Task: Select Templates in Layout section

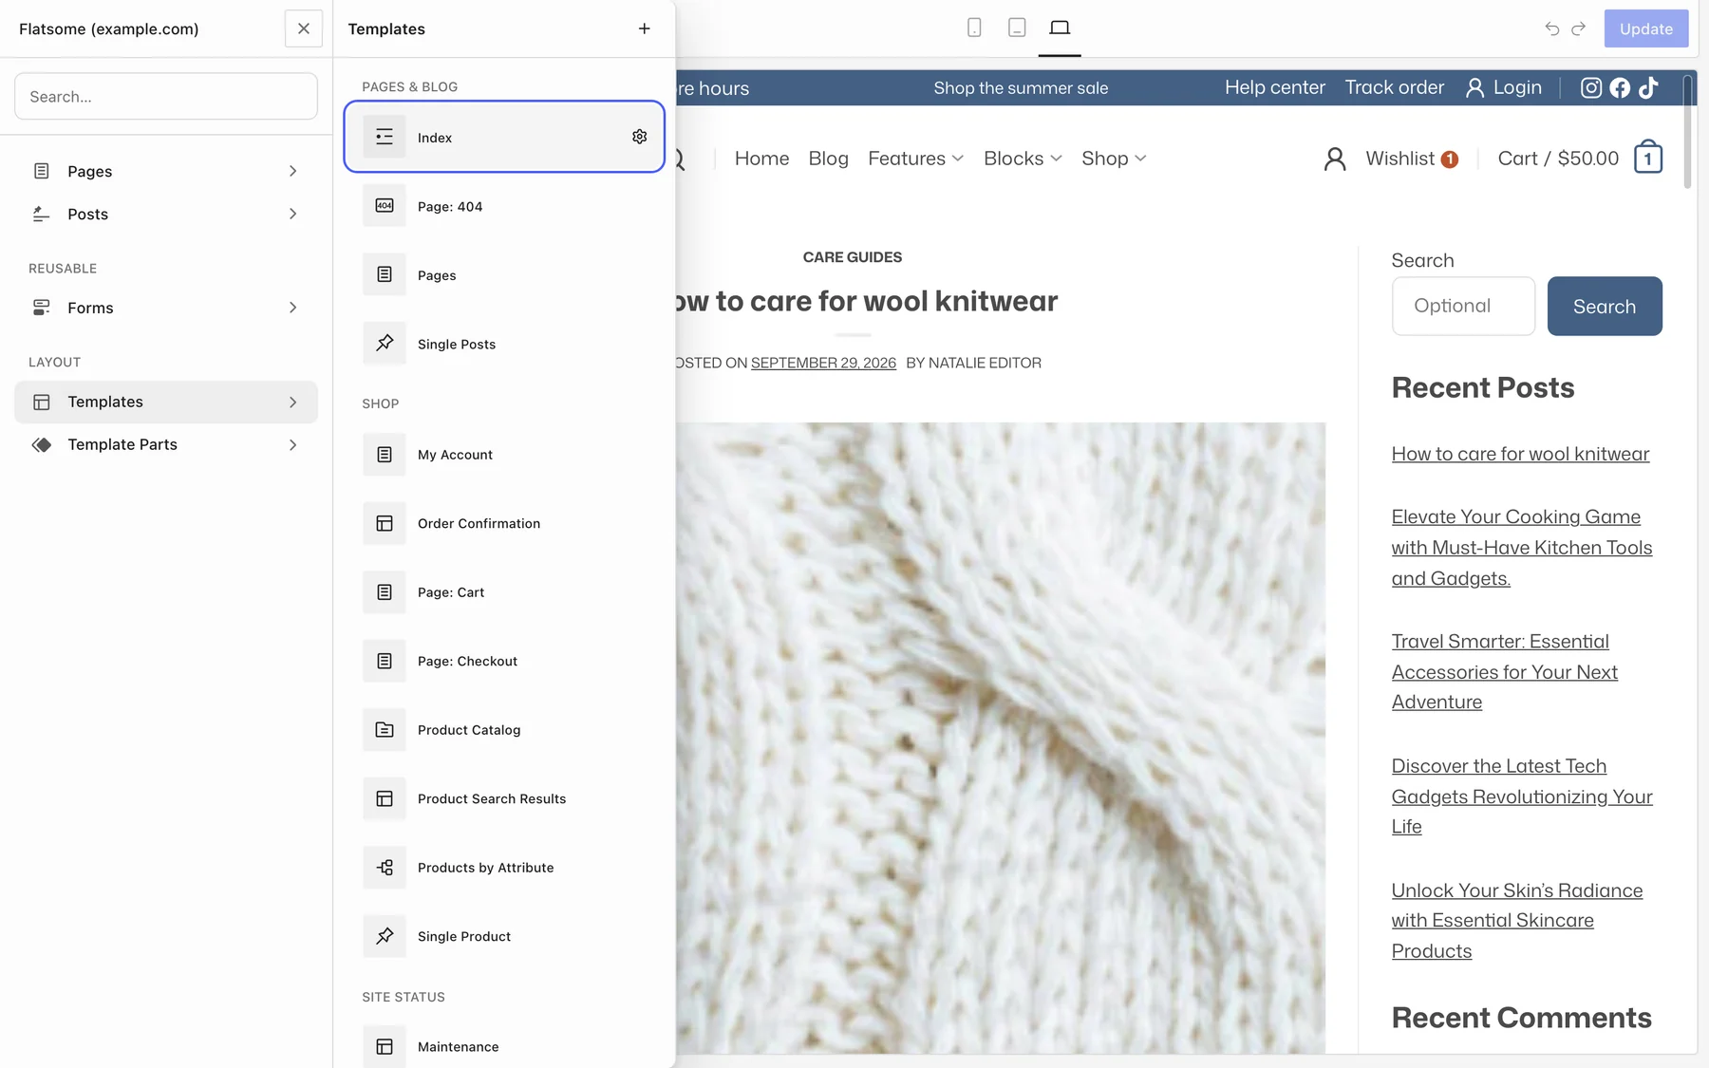Action: click(166, 402)
